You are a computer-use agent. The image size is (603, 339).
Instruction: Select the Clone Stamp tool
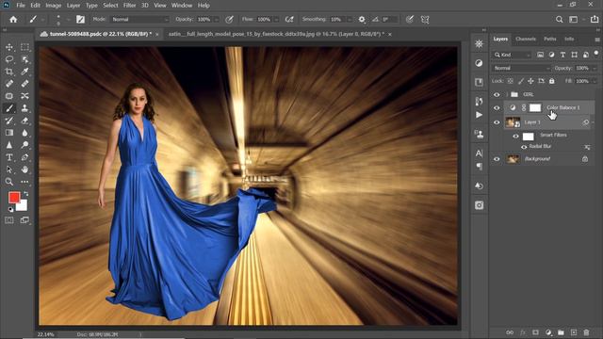click(x=24, y=108)
